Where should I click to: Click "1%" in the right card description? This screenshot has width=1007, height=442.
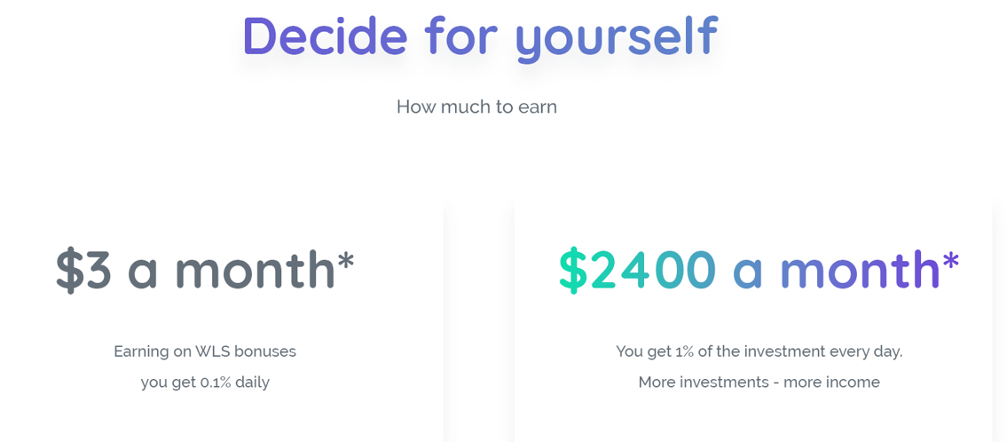click(x=680, y=351)
